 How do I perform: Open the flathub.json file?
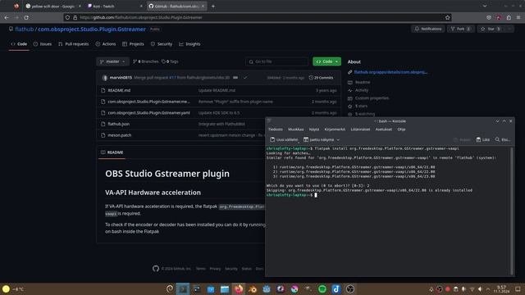pyautogui.click(x=118, y=124)
